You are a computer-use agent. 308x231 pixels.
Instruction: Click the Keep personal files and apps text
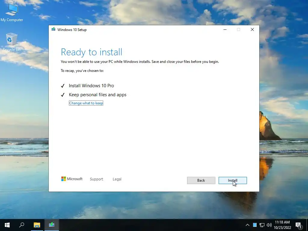pos(98,95)
